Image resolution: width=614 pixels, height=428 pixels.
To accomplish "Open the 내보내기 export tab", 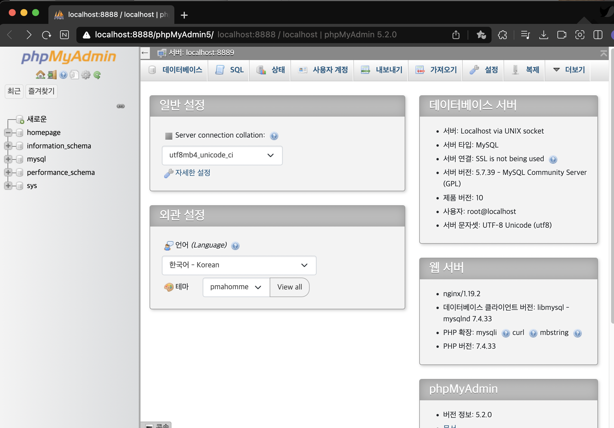I will pyautogui.click(x=382, y=70).
